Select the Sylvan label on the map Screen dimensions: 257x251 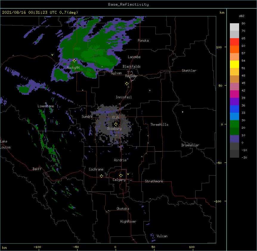point(116,73)
